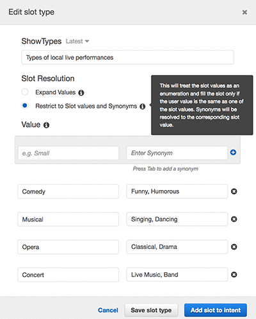Viewport: 256px width, 319px height.
Task: Open the Latest version dropdown
Action: point(77,41)
